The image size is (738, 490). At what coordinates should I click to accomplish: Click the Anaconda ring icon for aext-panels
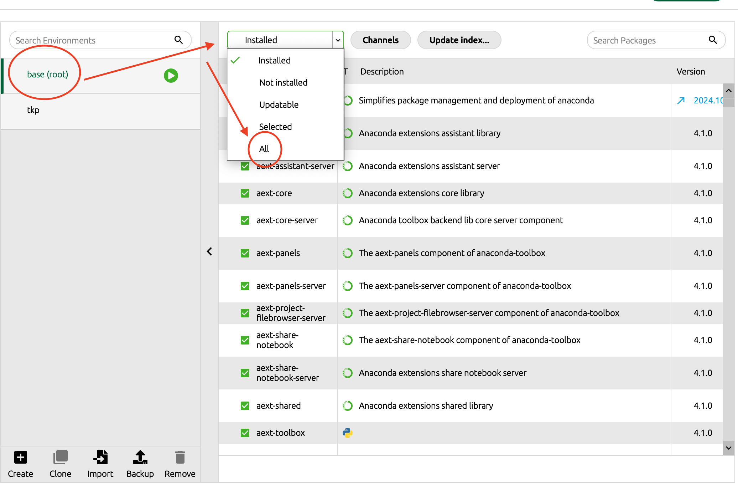[348, 253]
